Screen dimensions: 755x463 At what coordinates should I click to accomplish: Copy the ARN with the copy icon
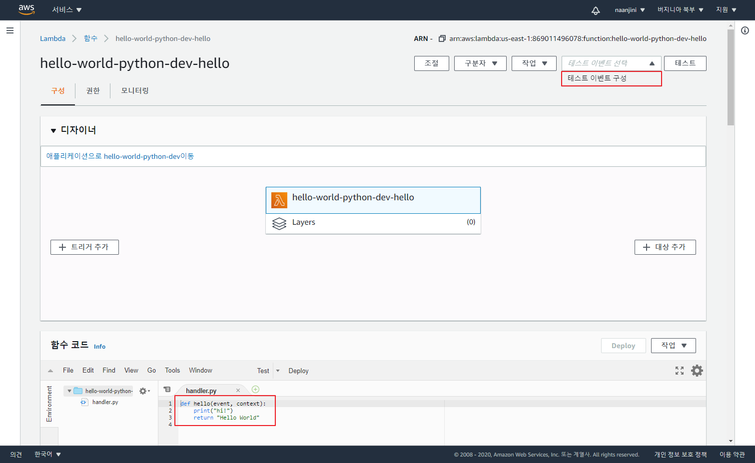tap(442, 38)
